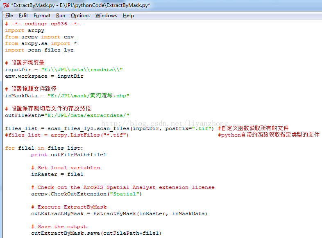This screenshot has width=322, height=238.
Task: Click the '# Save the output' comment
Action: click(59, 227)
